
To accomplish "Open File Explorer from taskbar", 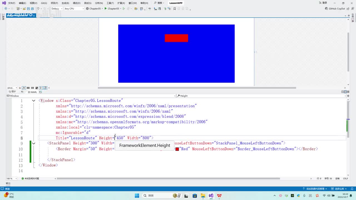I will [x=203, y=196].
